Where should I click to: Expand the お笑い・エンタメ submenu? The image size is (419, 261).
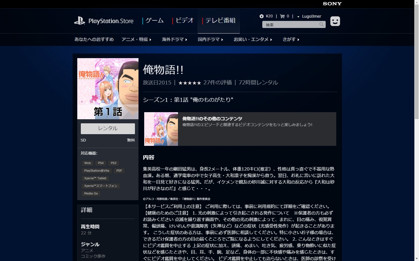tap(253, 39)
